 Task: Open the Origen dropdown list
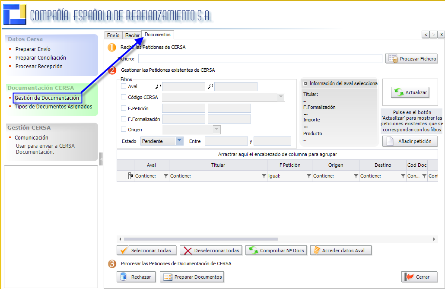[x=216, y=130]
